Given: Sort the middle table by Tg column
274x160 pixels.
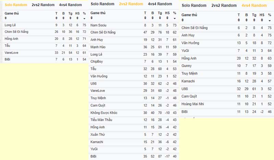Looking at the screenshot, I should click(x=160, y=18).
